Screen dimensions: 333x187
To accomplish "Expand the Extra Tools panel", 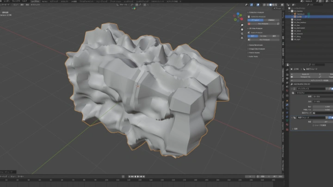I will click(253, 57).
